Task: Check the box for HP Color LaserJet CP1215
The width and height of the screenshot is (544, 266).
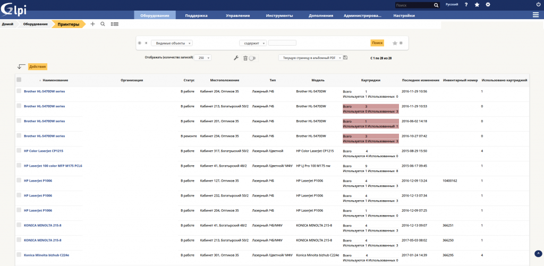Action: click(19, 150)
